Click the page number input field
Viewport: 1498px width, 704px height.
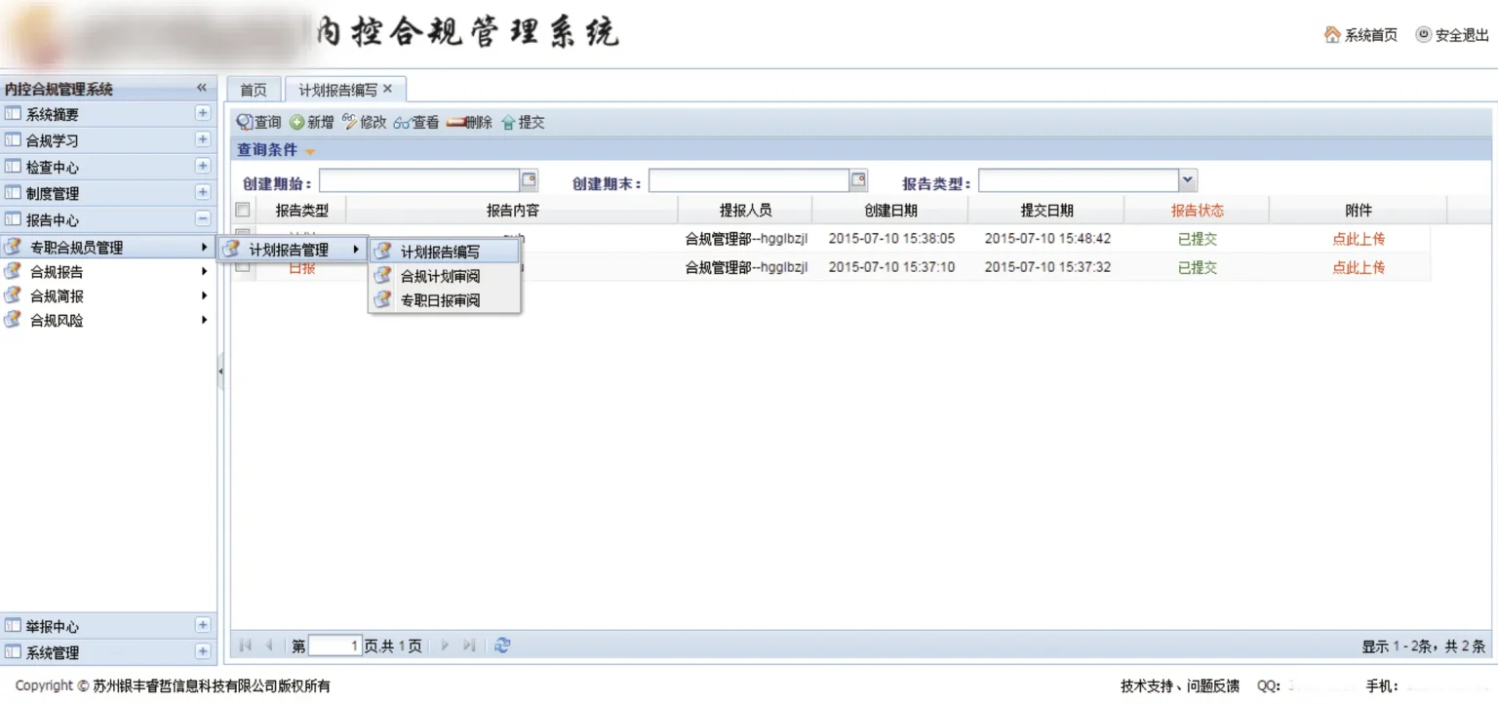tap(335, 645)
